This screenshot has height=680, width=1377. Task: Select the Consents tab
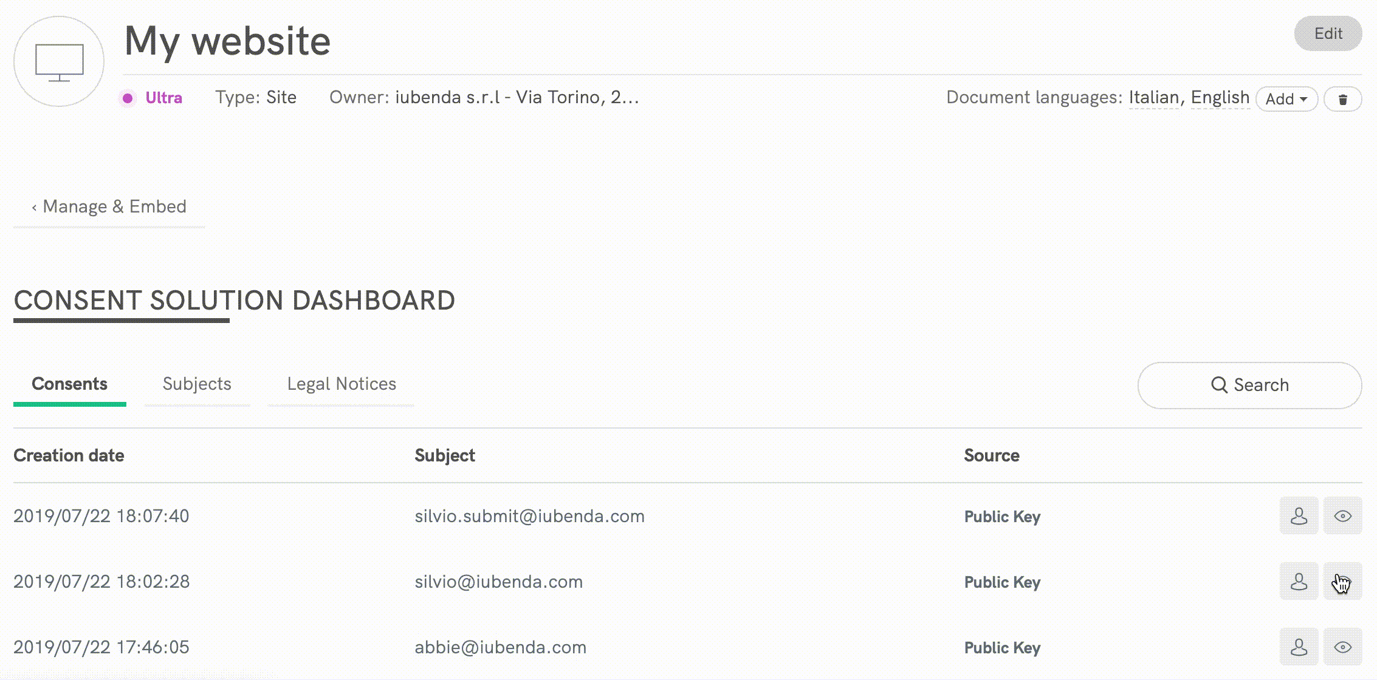click(70, 384)
